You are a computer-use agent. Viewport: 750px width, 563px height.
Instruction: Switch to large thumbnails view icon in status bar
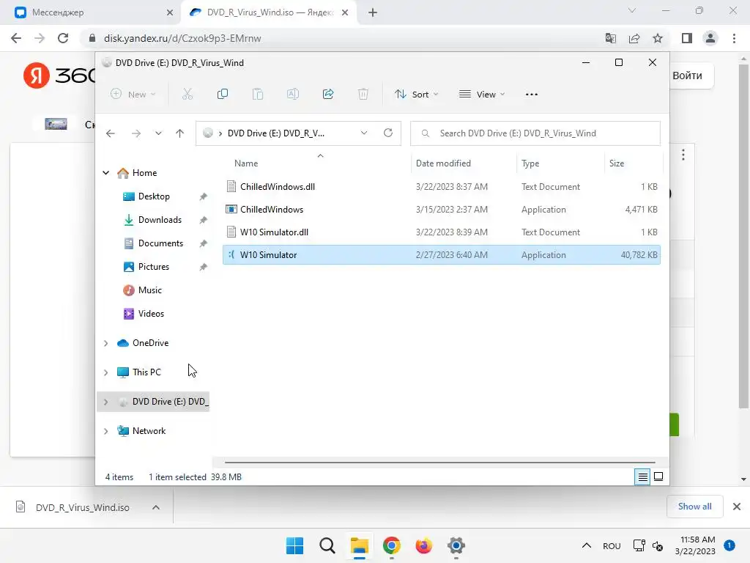658,476
